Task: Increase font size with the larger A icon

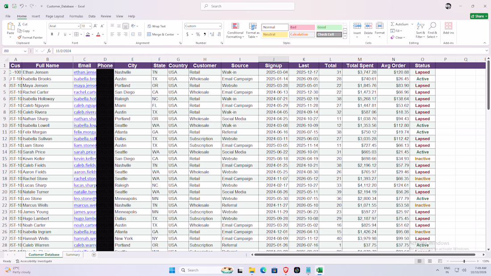Action: point(96,26)
